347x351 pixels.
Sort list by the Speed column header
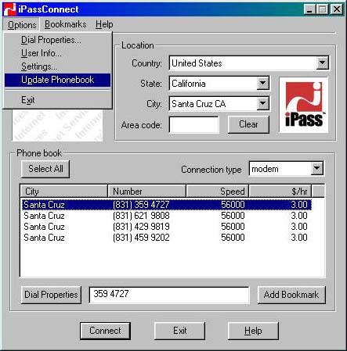(x=218, y=192)
